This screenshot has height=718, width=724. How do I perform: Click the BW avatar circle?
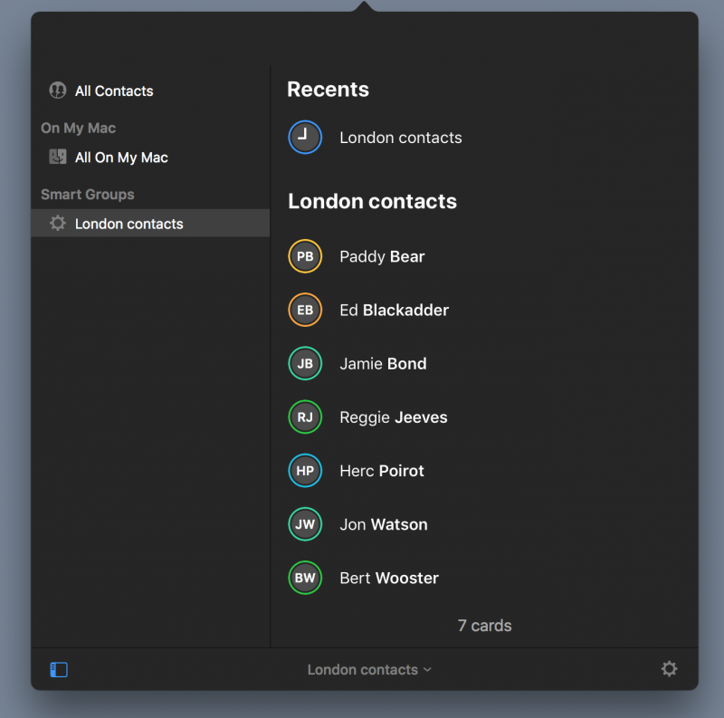pyautogui.click(x=305, y=578)
